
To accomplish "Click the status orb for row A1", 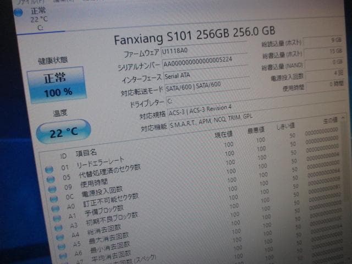I will pos(57,218).
